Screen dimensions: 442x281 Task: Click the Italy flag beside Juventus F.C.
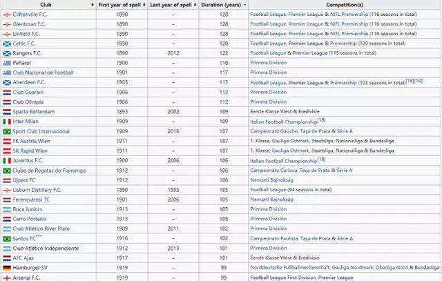(x=7, y=161)
